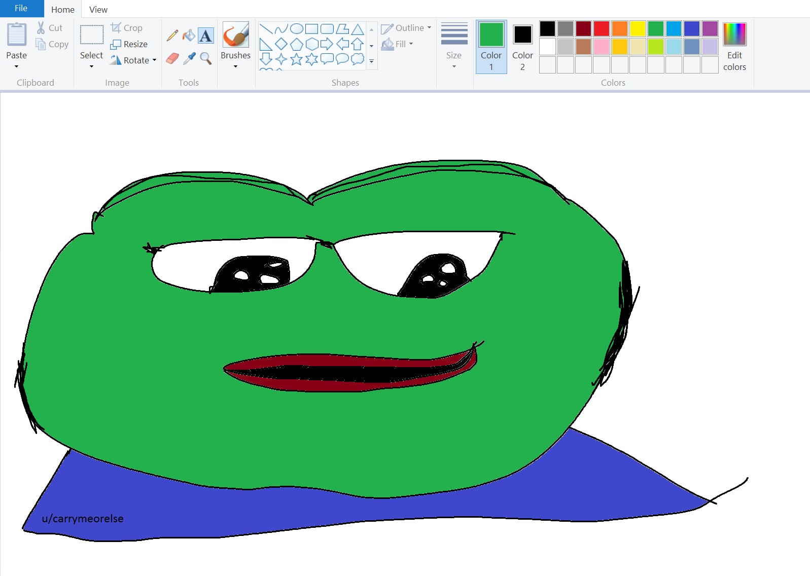
Task: Pick the lime green color swatch
Action: [x=656, y=47]
